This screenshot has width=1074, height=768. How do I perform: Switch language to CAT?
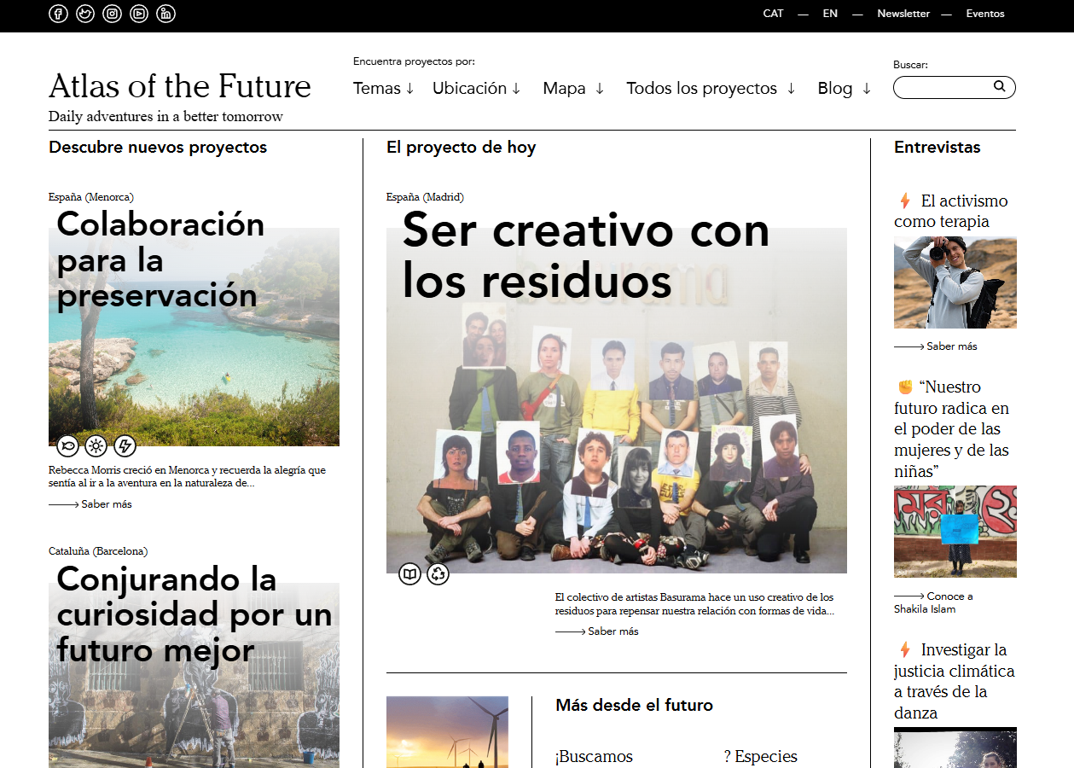click(x=773, y=14)
